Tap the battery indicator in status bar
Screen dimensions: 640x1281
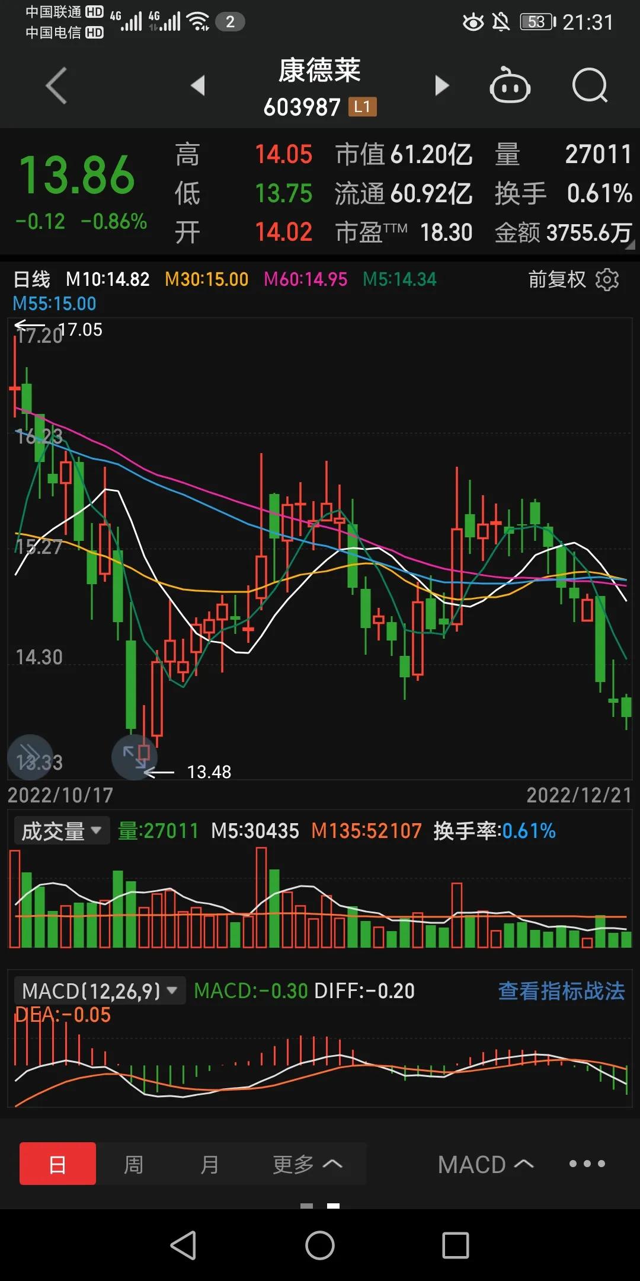pyautogui.click(x=538, y=22)
